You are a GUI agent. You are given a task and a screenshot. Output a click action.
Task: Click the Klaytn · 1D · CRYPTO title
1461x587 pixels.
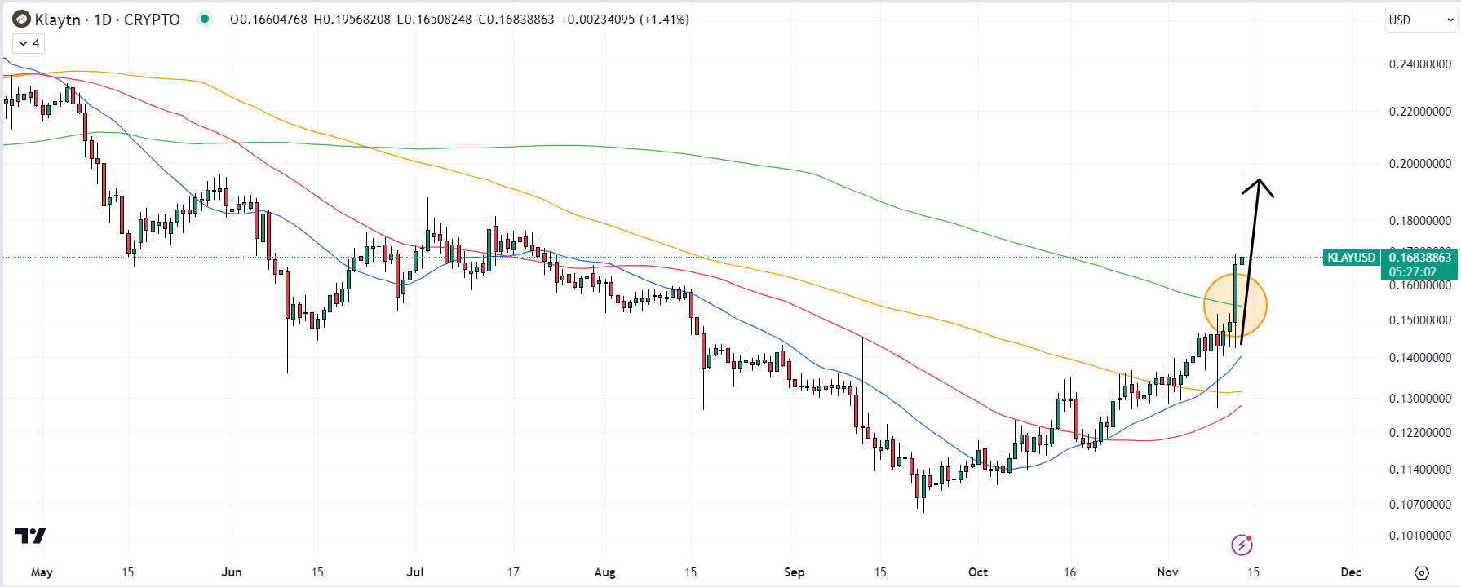pos(107,20)
